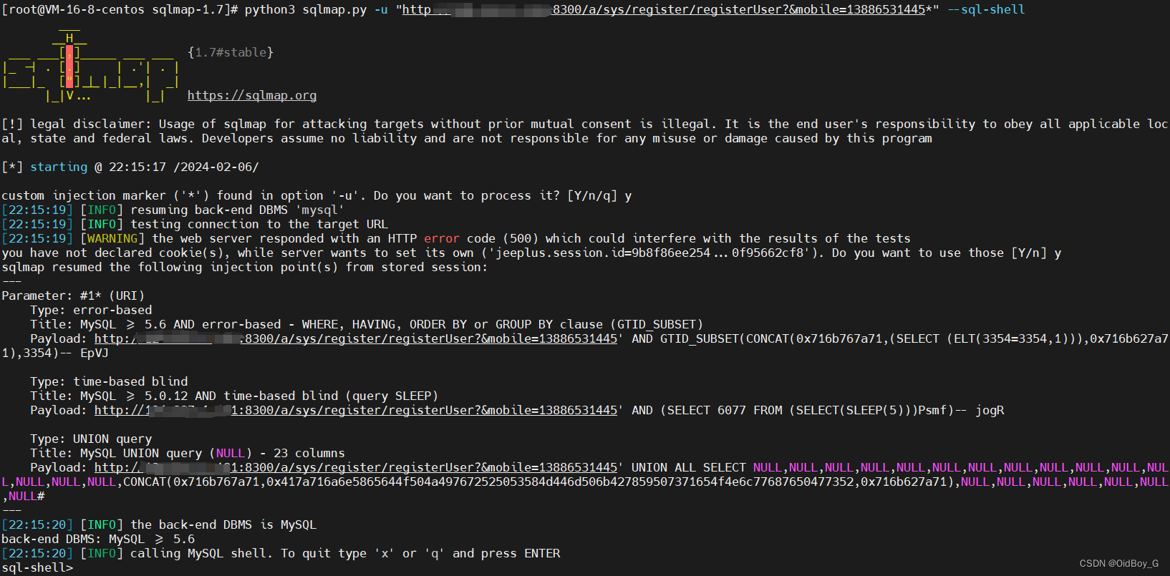This screenshot has width=1170, height=576.
Task: Click 'back-end DBMS: MySQL ≥ 5.6' line
Action: 98,539
